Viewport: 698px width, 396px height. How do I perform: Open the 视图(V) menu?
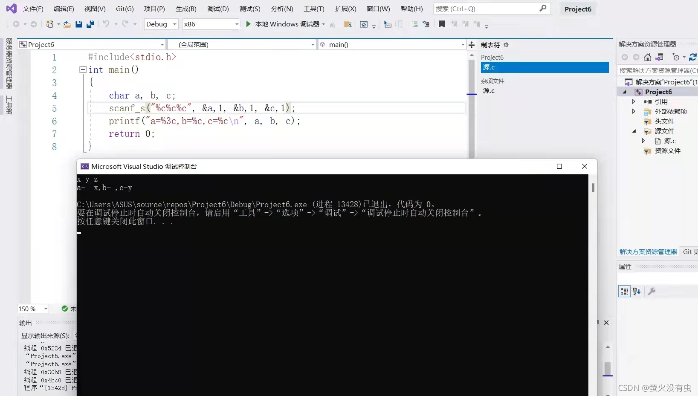[95, 9]
